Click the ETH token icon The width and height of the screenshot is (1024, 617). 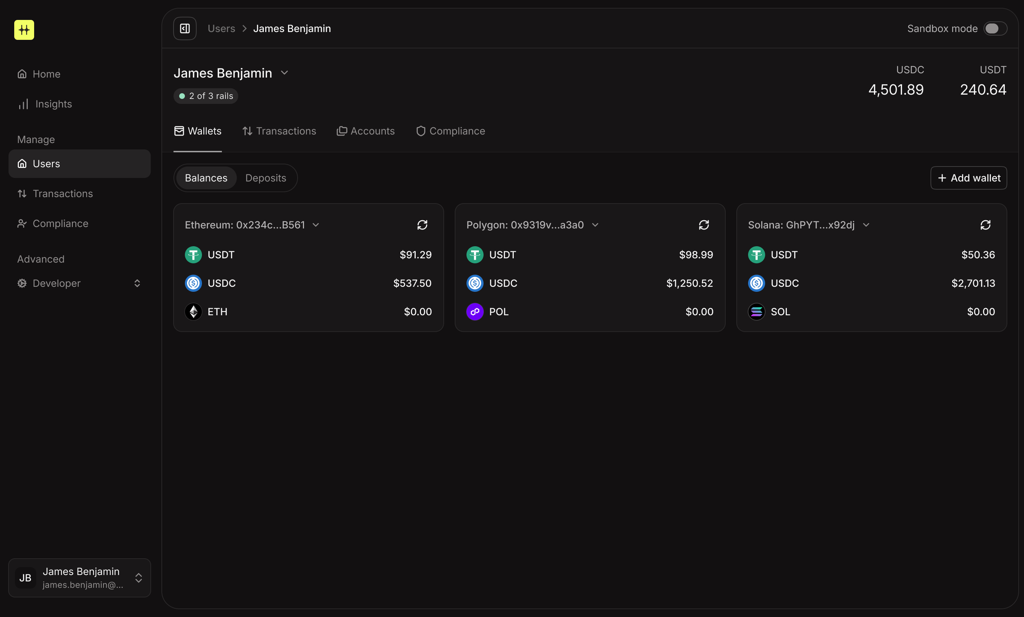tap(193, 312)
